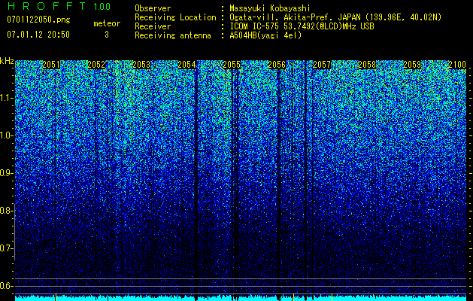Click the kHz axis unit label
The width and height of the screenshot is (473, 301).
[7, 61]
